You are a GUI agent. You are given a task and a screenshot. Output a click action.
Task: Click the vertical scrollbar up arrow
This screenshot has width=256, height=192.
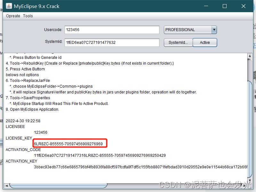tap(250, 56)
